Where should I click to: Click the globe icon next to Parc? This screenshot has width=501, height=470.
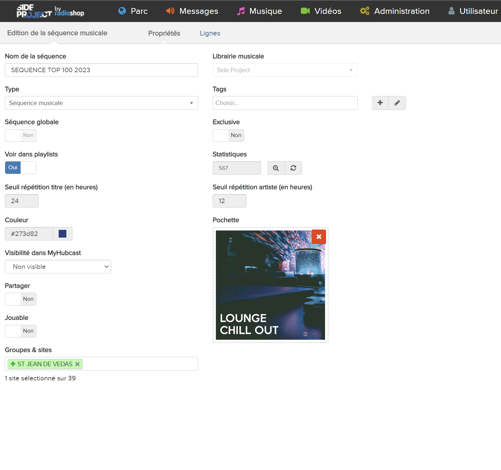pos(122,11)
